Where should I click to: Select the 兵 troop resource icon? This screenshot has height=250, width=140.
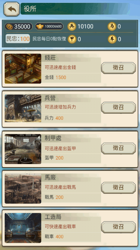[x=72, y=26]
